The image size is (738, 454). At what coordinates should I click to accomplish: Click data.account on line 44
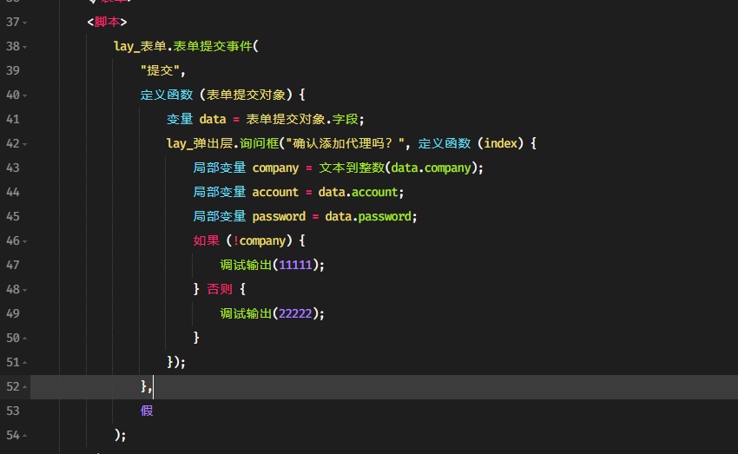(x=359, y=192)
